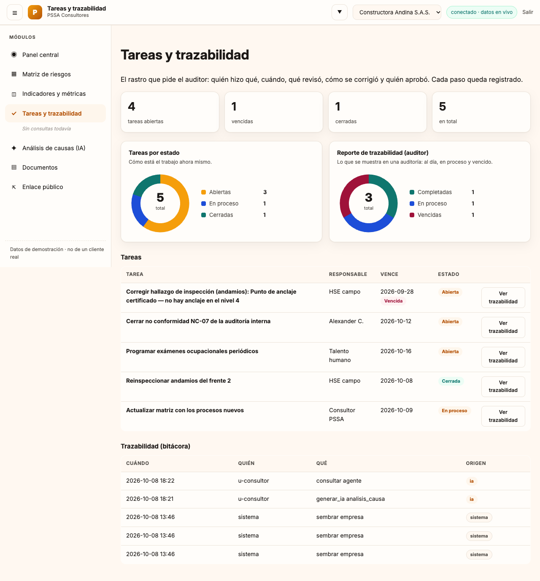Open the hamburger menu button
540x581 pixels.
pos(15,13)
